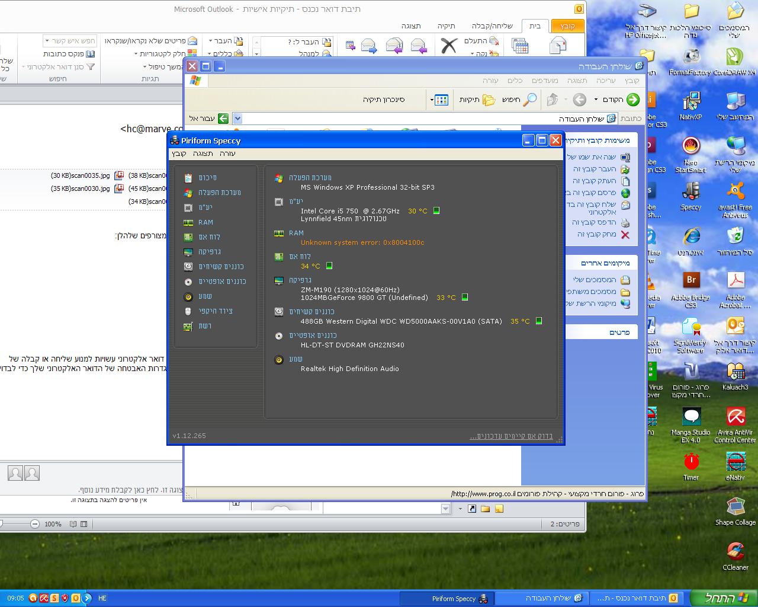
Task: Open Explorer מועדפים menu
Action: (545, 81)
